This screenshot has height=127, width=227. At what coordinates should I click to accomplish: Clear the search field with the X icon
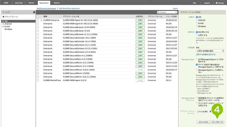click(176, 12)
